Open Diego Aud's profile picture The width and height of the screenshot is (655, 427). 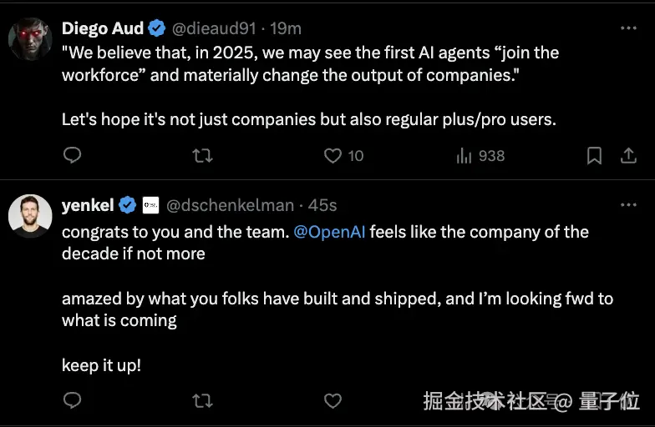tap(30, 38)
